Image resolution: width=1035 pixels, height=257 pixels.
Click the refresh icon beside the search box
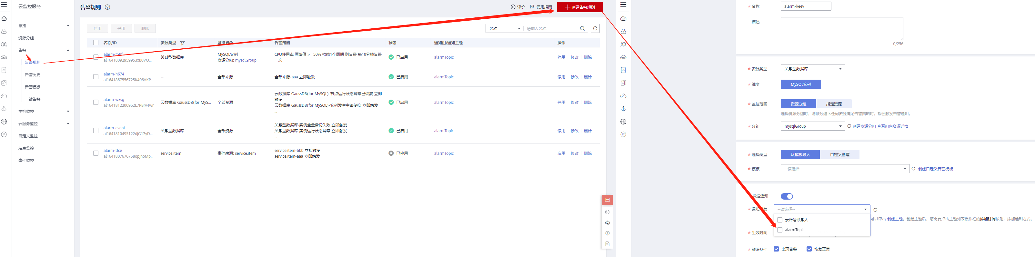pos(595,28)
